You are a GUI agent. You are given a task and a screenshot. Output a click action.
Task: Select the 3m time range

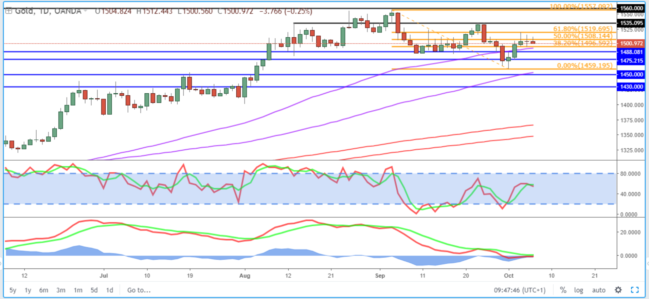click(x=61, y=290)
